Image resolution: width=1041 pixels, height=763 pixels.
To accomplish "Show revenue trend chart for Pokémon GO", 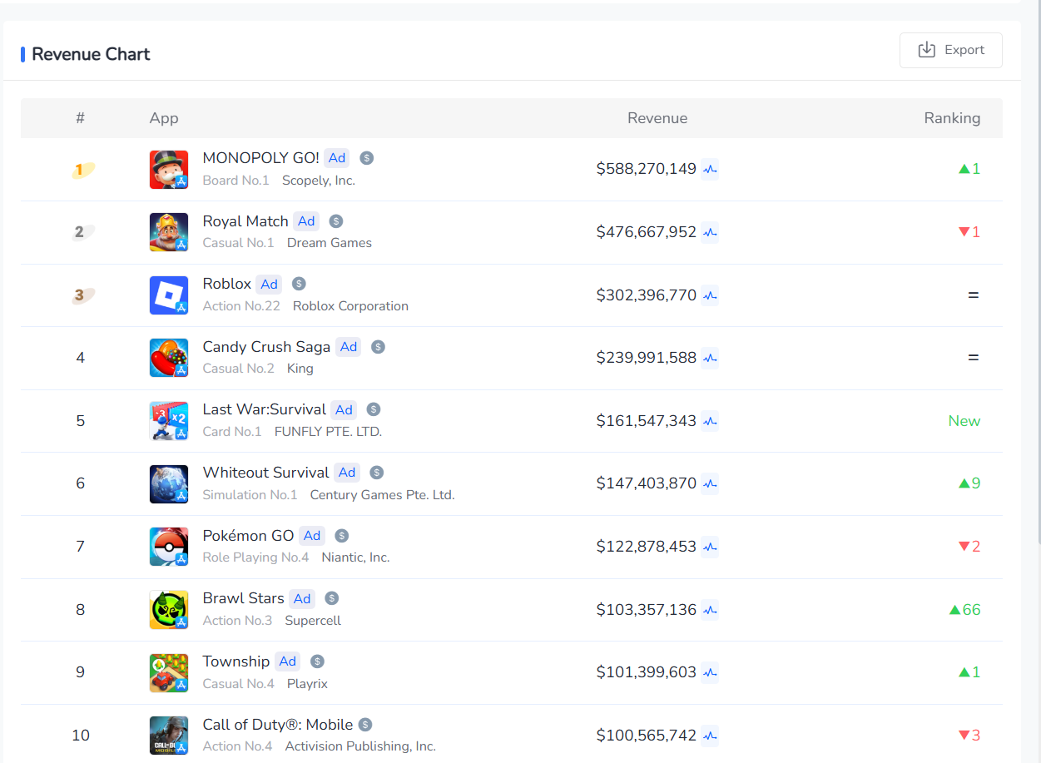I will tap(710, 547).
